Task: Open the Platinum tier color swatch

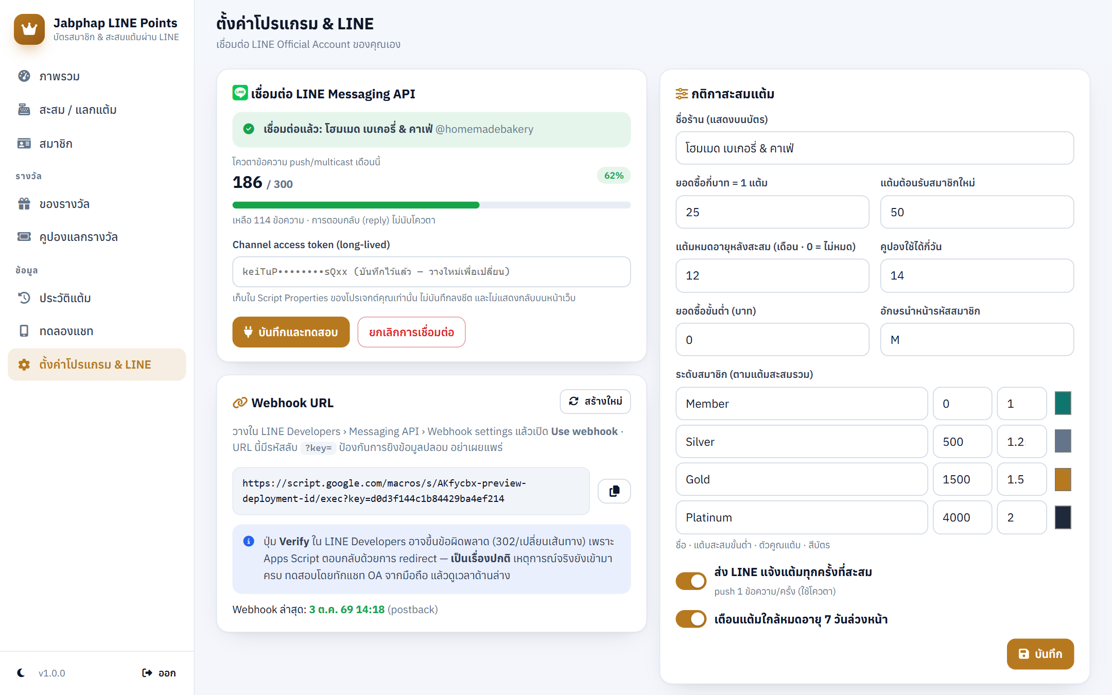Action: click(x=1063, y=517)
